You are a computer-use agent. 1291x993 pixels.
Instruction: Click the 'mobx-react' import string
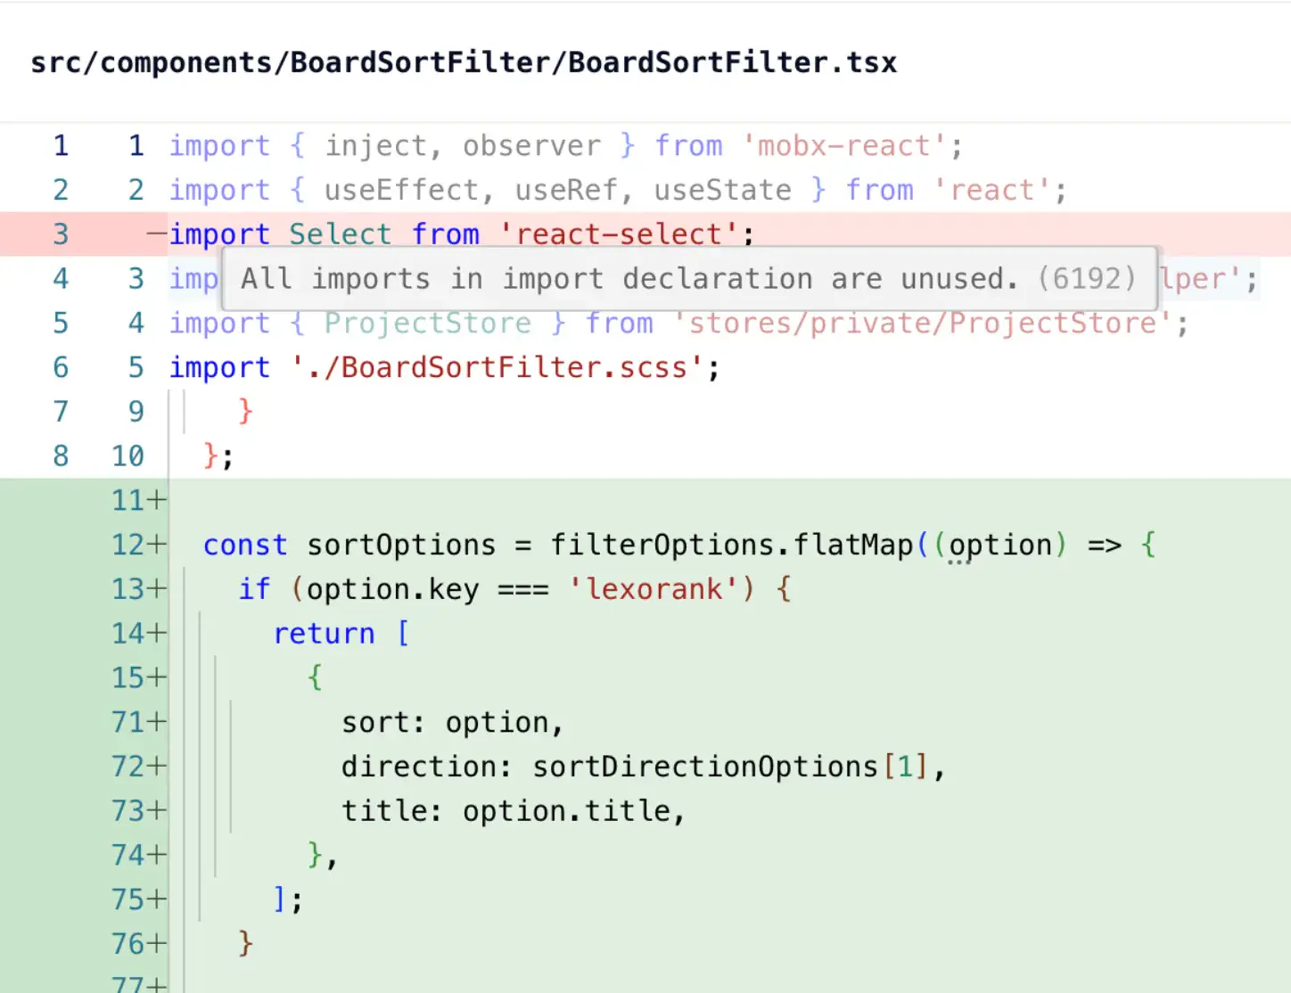click(844, 145)
